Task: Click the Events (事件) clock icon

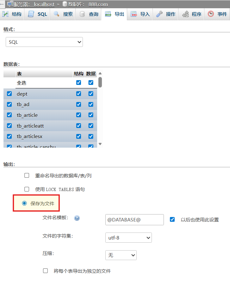Action: point(211,14)
